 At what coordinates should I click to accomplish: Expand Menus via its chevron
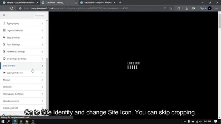point(42,80)
